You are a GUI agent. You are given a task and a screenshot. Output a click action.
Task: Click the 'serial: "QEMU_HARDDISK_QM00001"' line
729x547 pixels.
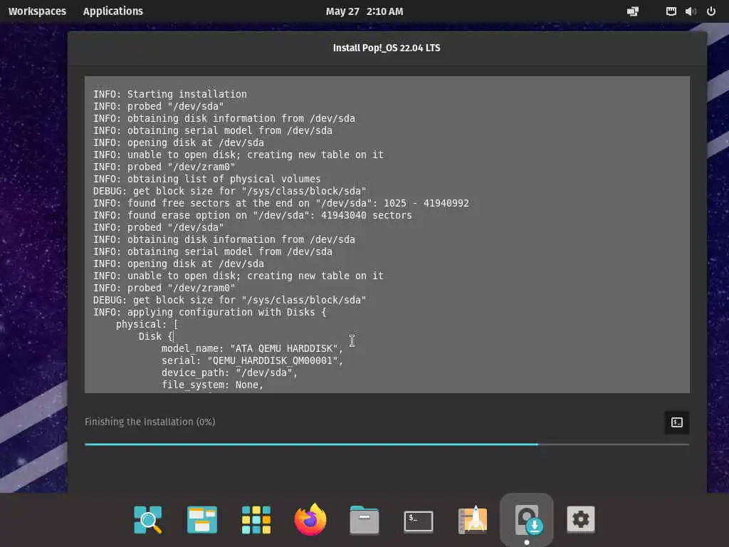tap(252, 360)
